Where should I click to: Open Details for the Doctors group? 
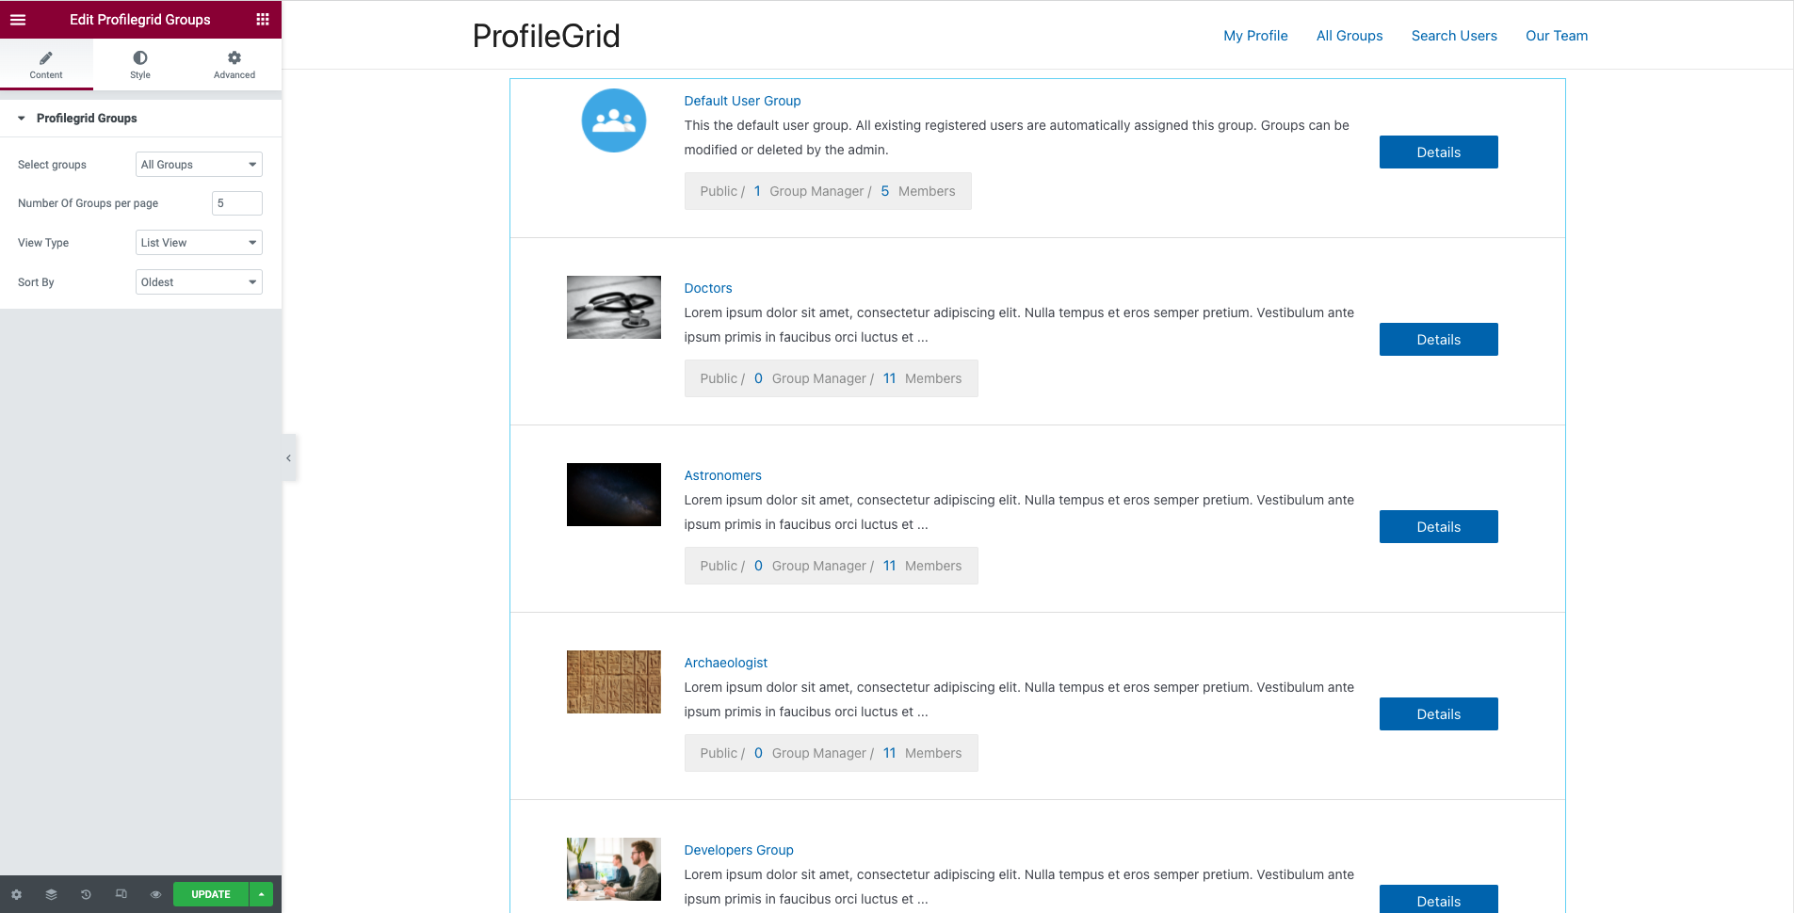[x=1438, y=340]
